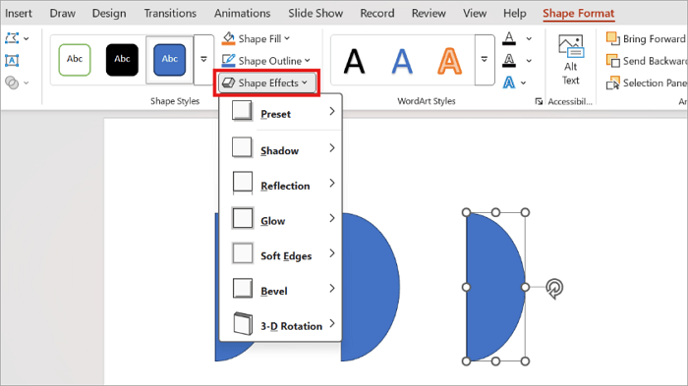Open the Text Fill dropdown arrow
This screenshot has height=386, width=688.
pos(529,38)
